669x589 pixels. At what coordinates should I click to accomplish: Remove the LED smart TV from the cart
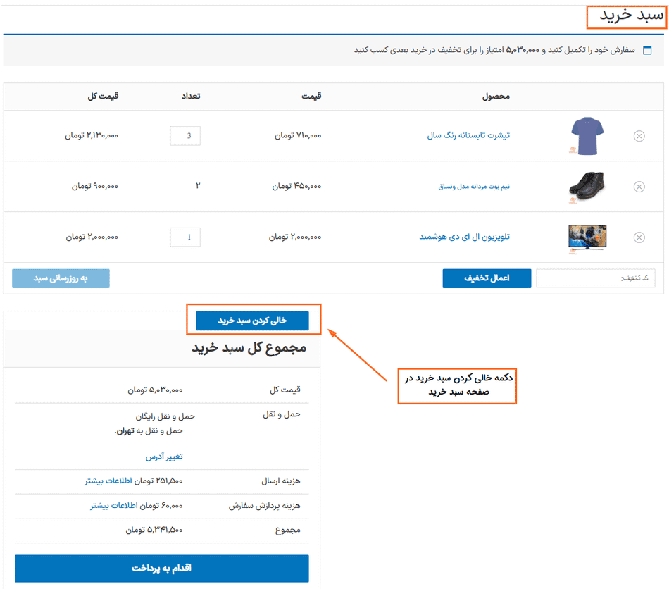pyautogui.click(x=639, y=237)
